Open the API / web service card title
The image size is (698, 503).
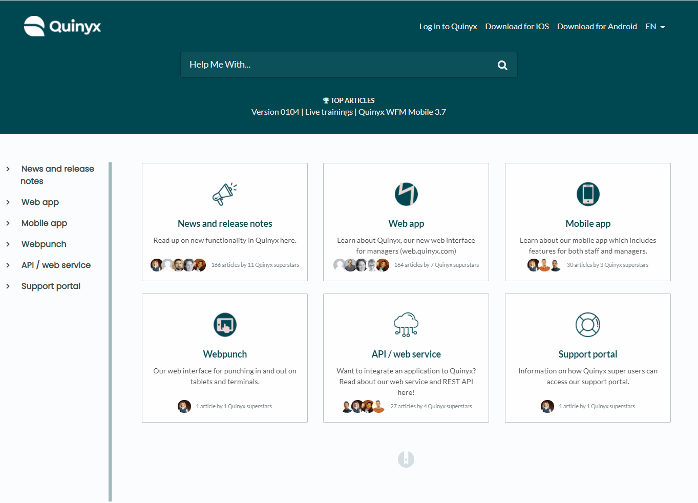click(x=406, y=354)
